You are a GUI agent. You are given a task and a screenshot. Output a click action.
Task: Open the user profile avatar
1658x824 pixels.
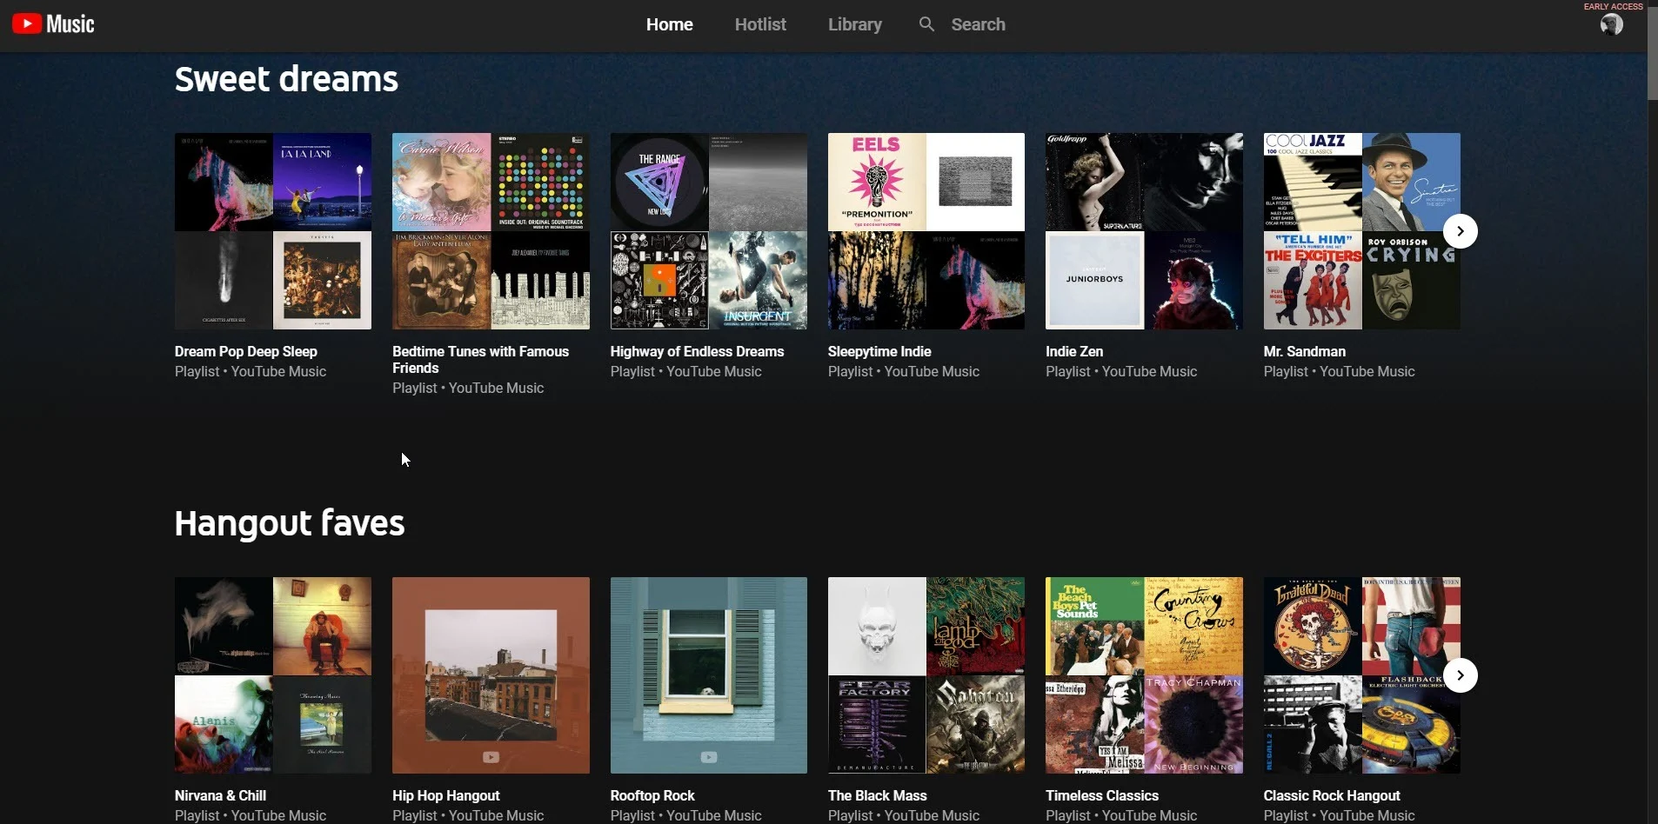point(1611,24)
